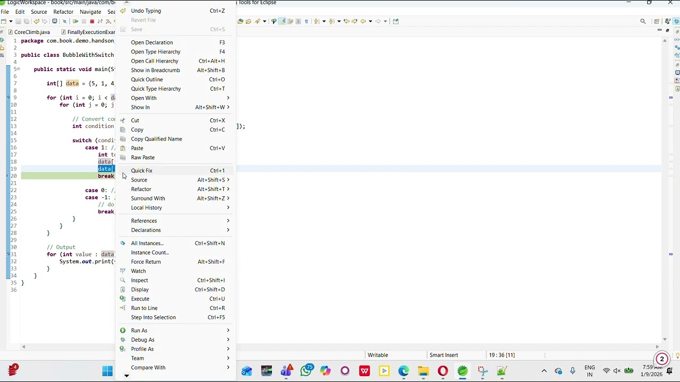Minimize the editor area via its corner icon
Screen dimensions: 680x382
tap(659, 30)
